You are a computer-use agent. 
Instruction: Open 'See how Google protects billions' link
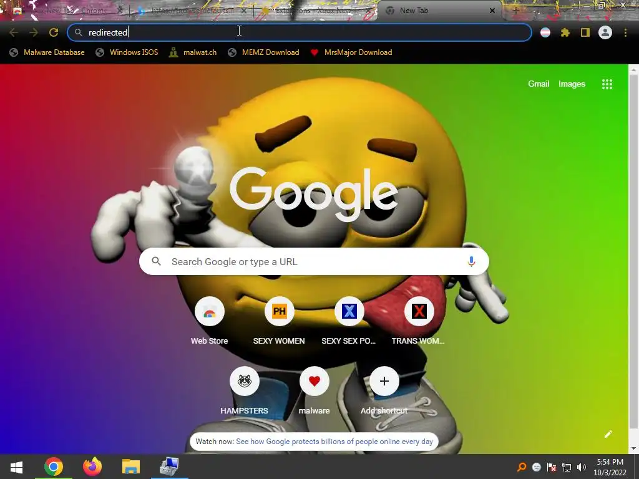tap(334, 442)
